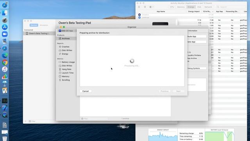The image size is (250, 141).
Task: Launch Pages from the Dock
Action: (5, 90)
